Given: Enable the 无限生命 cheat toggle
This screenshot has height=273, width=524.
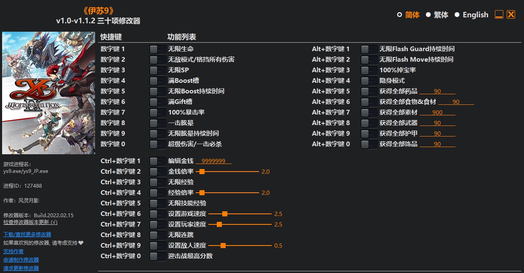Looking at the screenshot, I should coord(157,49).
